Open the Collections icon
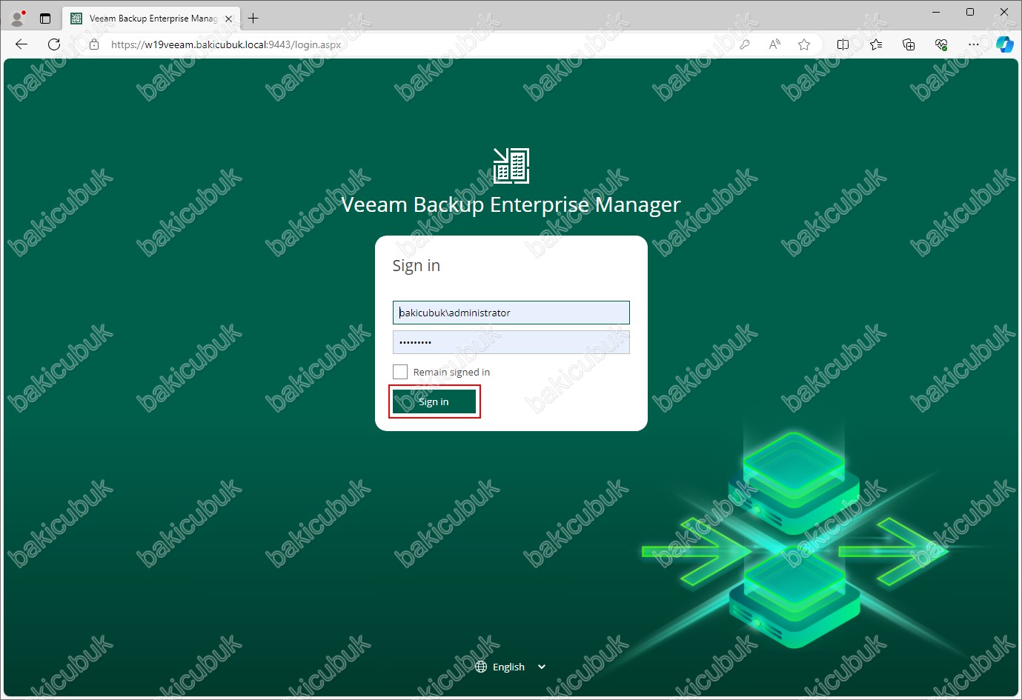The width and height of the screenshot is (1022, 700). coord(909,44)
